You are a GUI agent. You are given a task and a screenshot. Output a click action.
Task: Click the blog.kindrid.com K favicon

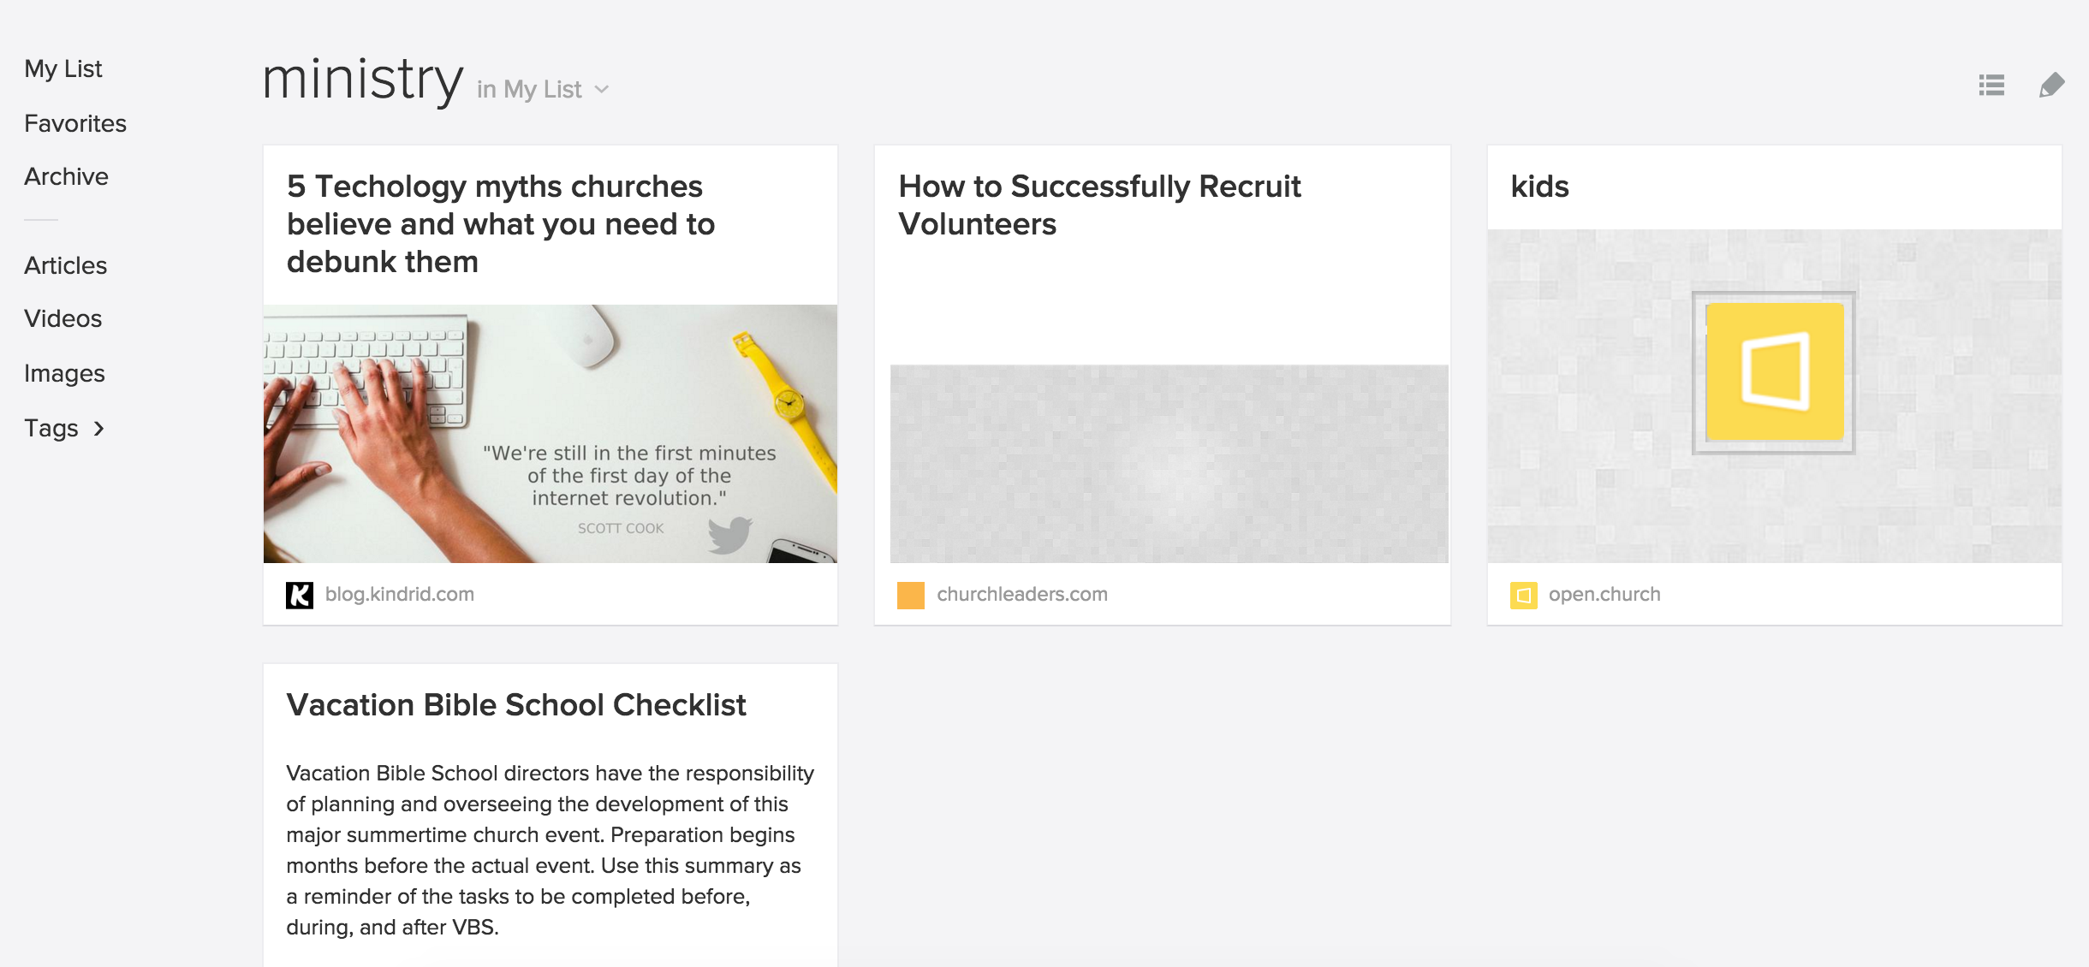pos(300,595)
